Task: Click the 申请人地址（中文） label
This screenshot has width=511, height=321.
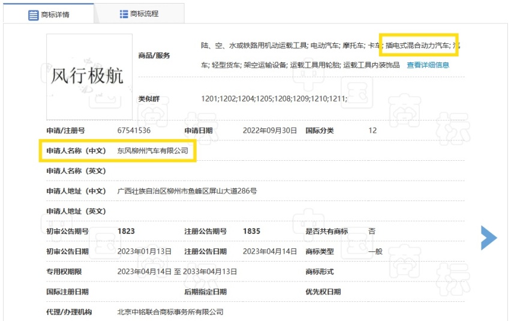Action: [x=76, y=191]
